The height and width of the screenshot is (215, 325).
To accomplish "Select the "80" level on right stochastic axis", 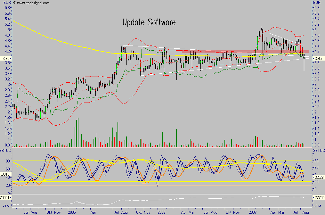I will (x=316, y=161).
